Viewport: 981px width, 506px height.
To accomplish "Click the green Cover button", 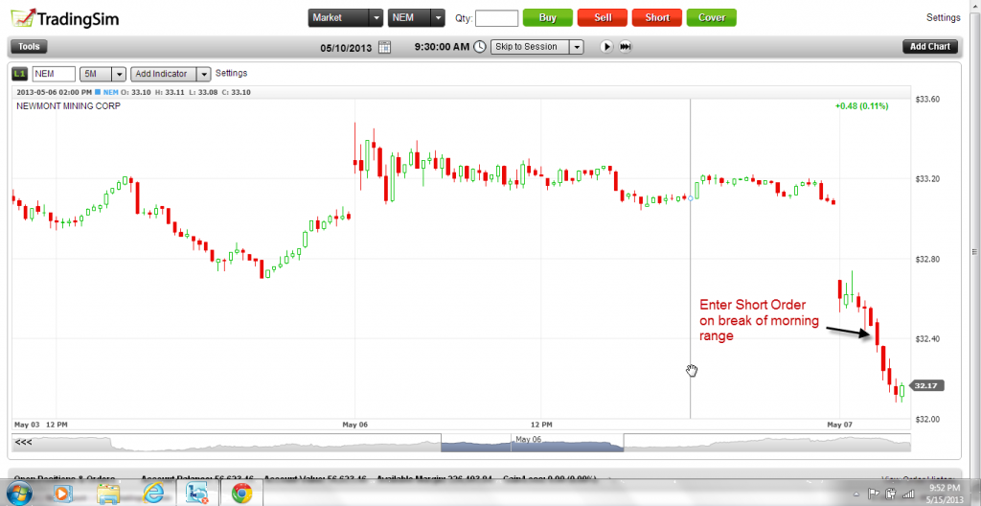I will [x=712, y=17].
